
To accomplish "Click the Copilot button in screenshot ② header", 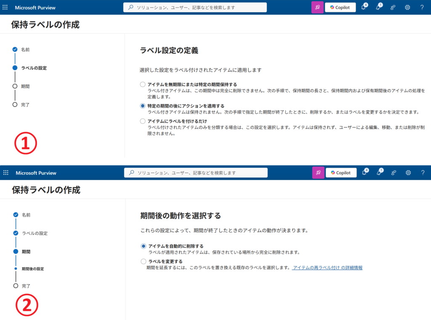I will (x=341, y=173).
